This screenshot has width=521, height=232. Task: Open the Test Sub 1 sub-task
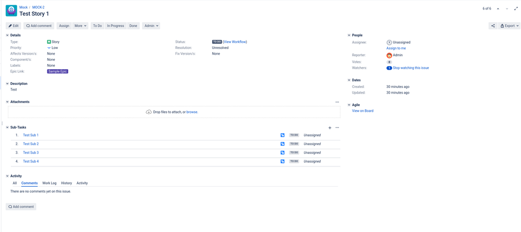pos(31,135)
